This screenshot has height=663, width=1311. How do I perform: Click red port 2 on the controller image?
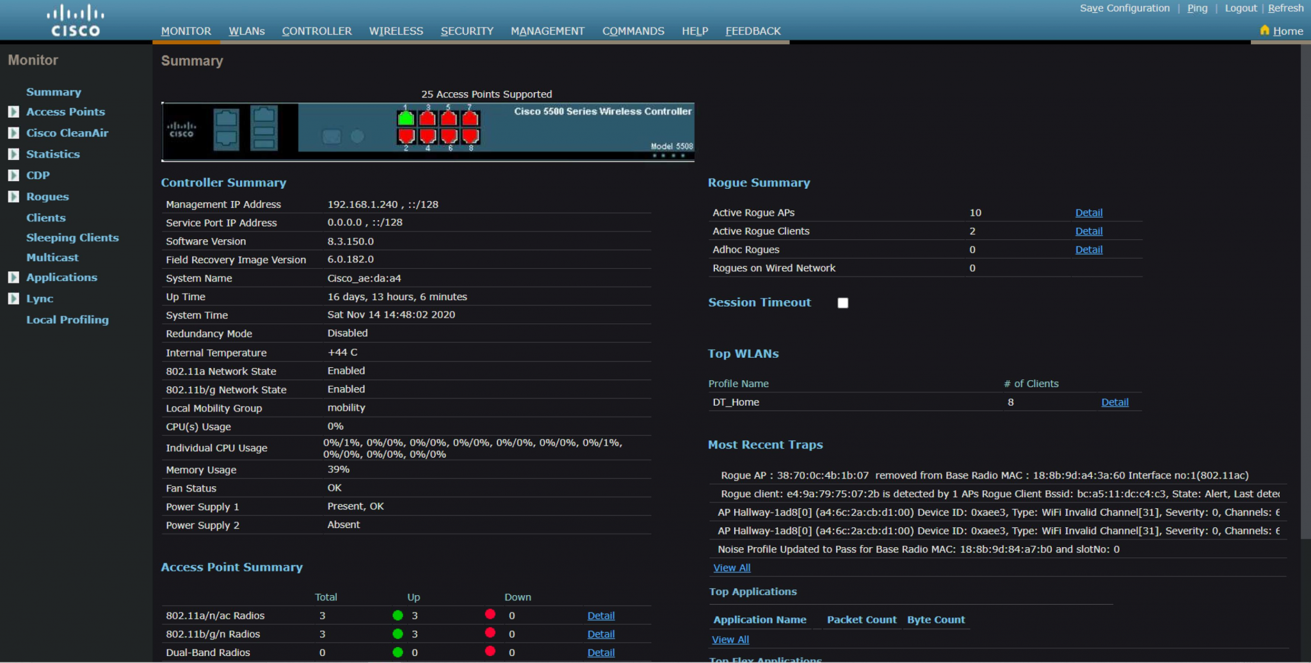pos(406,136)
